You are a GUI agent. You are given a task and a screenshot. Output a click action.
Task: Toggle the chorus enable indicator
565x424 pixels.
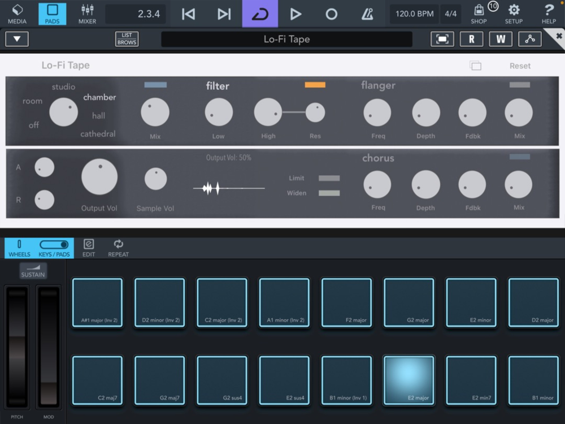[520, 157]
